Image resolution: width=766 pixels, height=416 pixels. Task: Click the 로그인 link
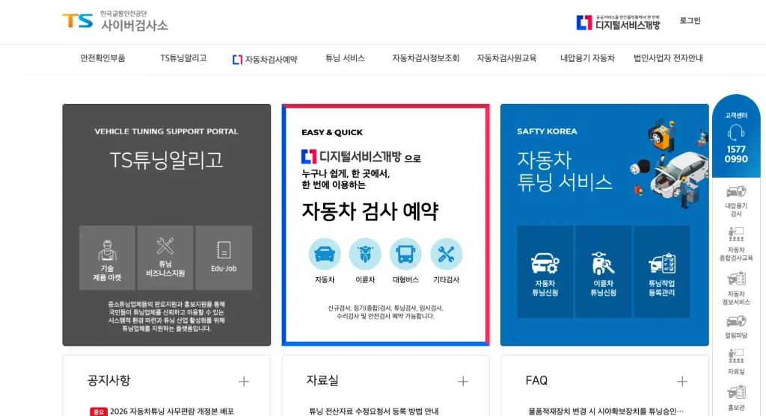[690, 20]
